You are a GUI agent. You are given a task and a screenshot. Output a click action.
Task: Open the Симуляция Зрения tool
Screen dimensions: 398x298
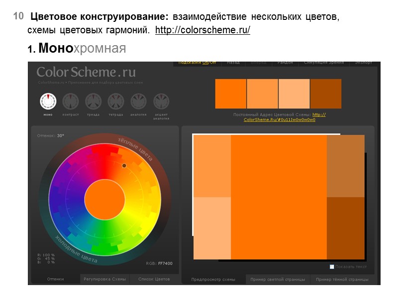(x=324, y=63)
